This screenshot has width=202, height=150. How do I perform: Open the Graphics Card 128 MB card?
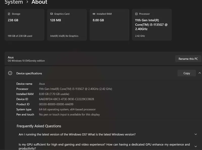point(67,25)
